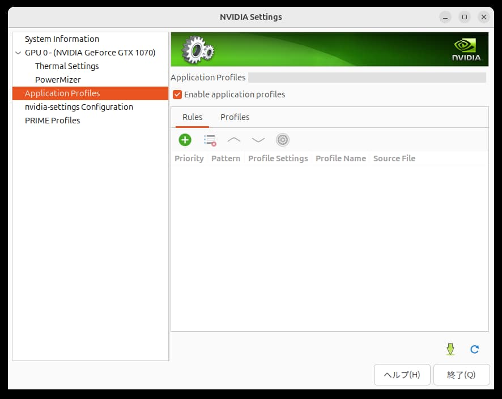Save changes with the green down arrow icon

click(450, 349)
